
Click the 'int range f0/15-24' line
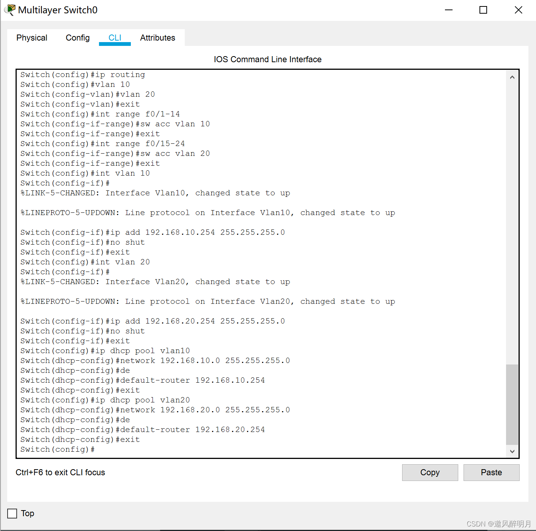(x=103, y=144)
